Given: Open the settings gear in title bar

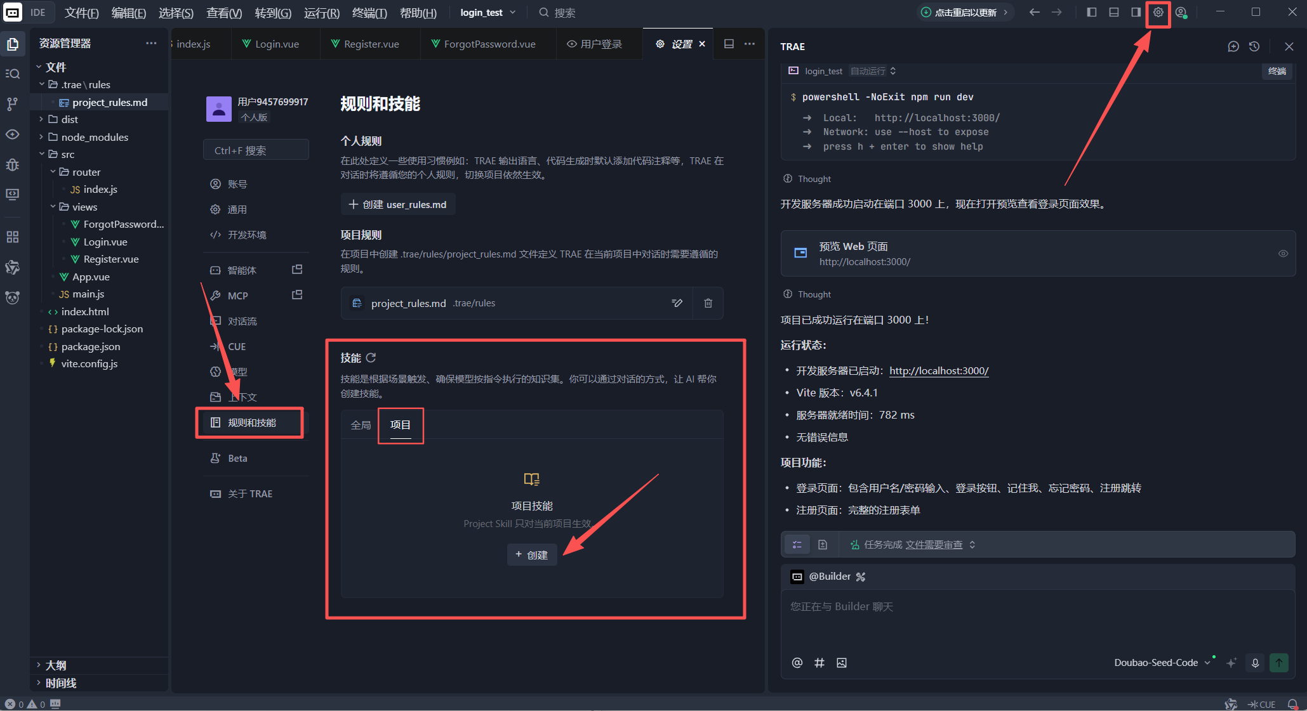Looking at the screenshot, I should tap(1158, 13).
